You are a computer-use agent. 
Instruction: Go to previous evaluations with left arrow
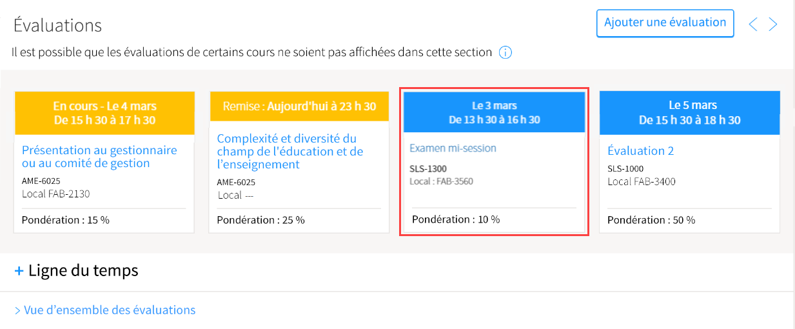pos(752,25)
